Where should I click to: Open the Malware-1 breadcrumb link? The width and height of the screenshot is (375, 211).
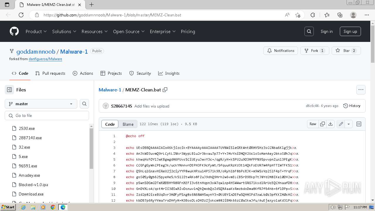coord(110,90)
